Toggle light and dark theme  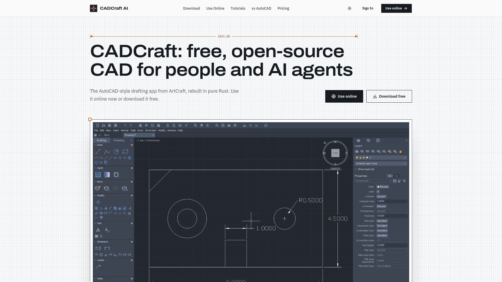350,8
